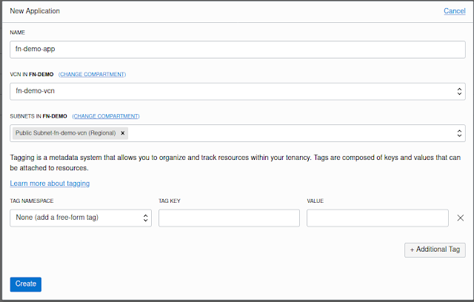The width and height of the screenshot is (474, 302).
Task: Click the NAME label
Action: point(18,33)
